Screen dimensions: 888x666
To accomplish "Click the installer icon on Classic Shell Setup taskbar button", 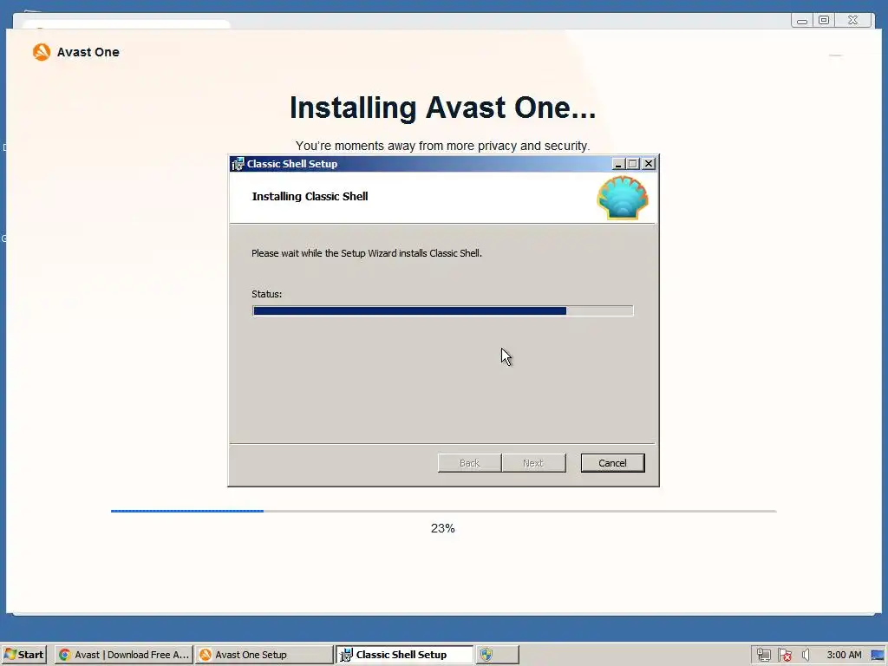I will tap(346, 655).
